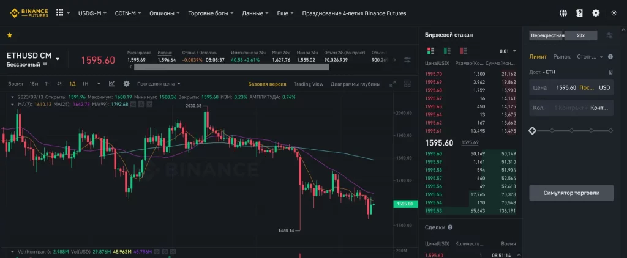Open the help question mark icon
Screen dimensions: 627x258
click(579, 13)
